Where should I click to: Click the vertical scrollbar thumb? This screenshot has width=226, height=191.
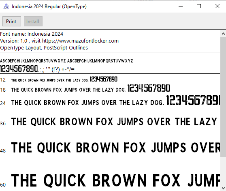pos(223,97)
